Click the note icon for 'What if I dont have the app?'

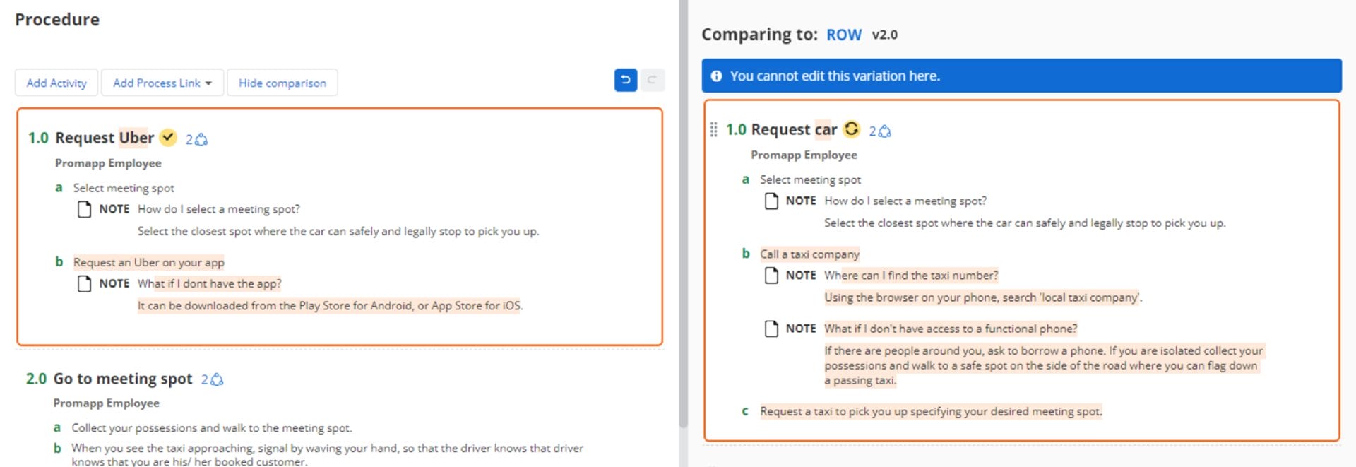tap(84, 284)
